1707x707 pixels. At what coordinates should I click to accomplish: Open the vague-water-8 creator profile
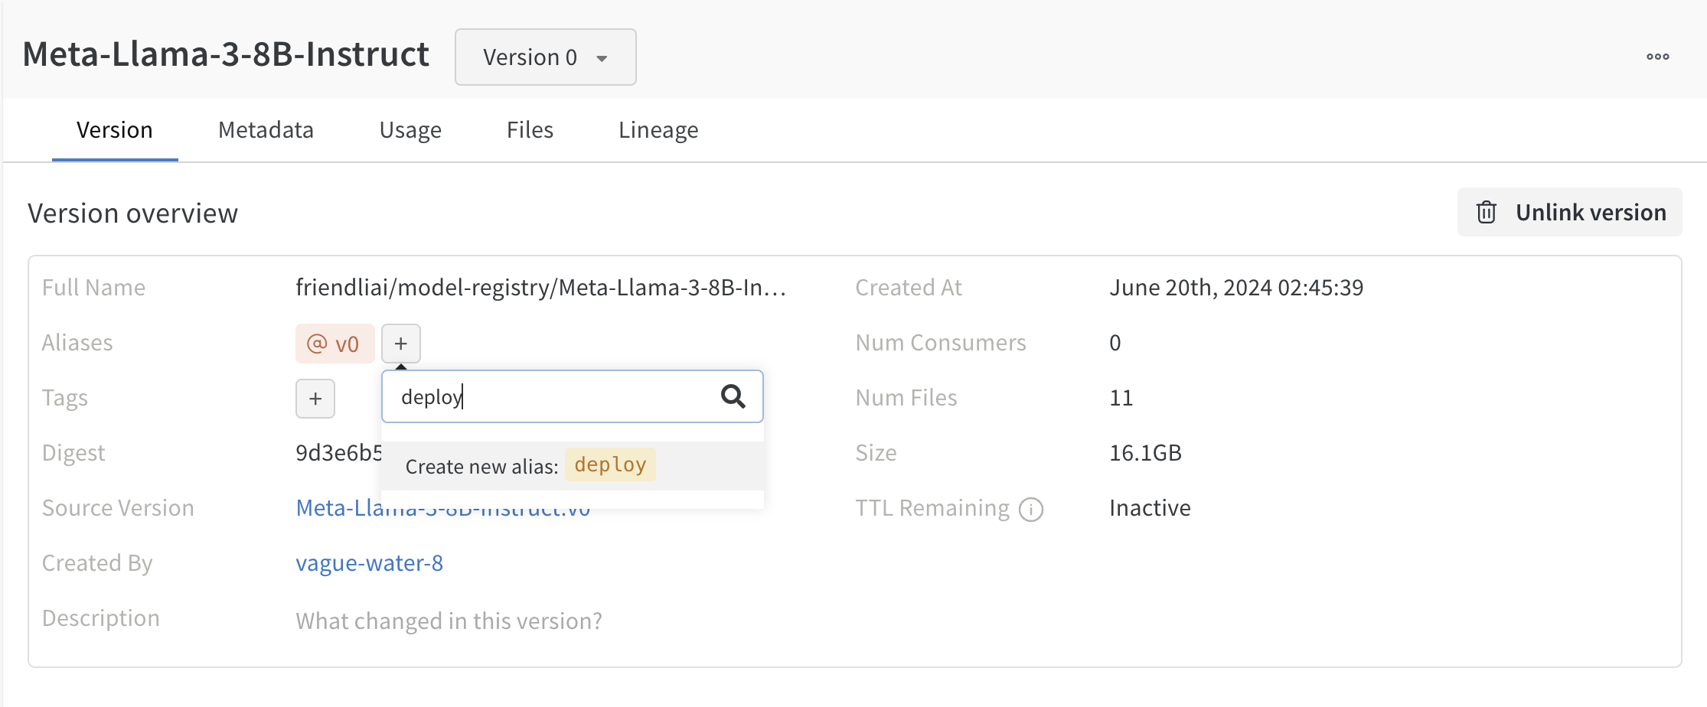(369, 563)
